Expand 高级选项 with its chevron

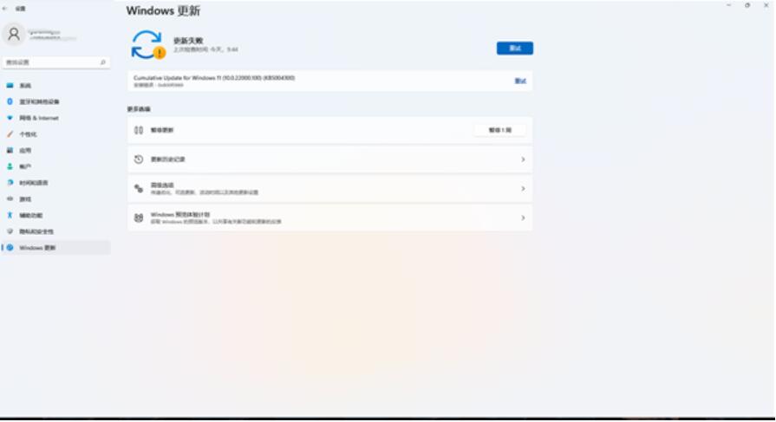[x=523, y=189]
